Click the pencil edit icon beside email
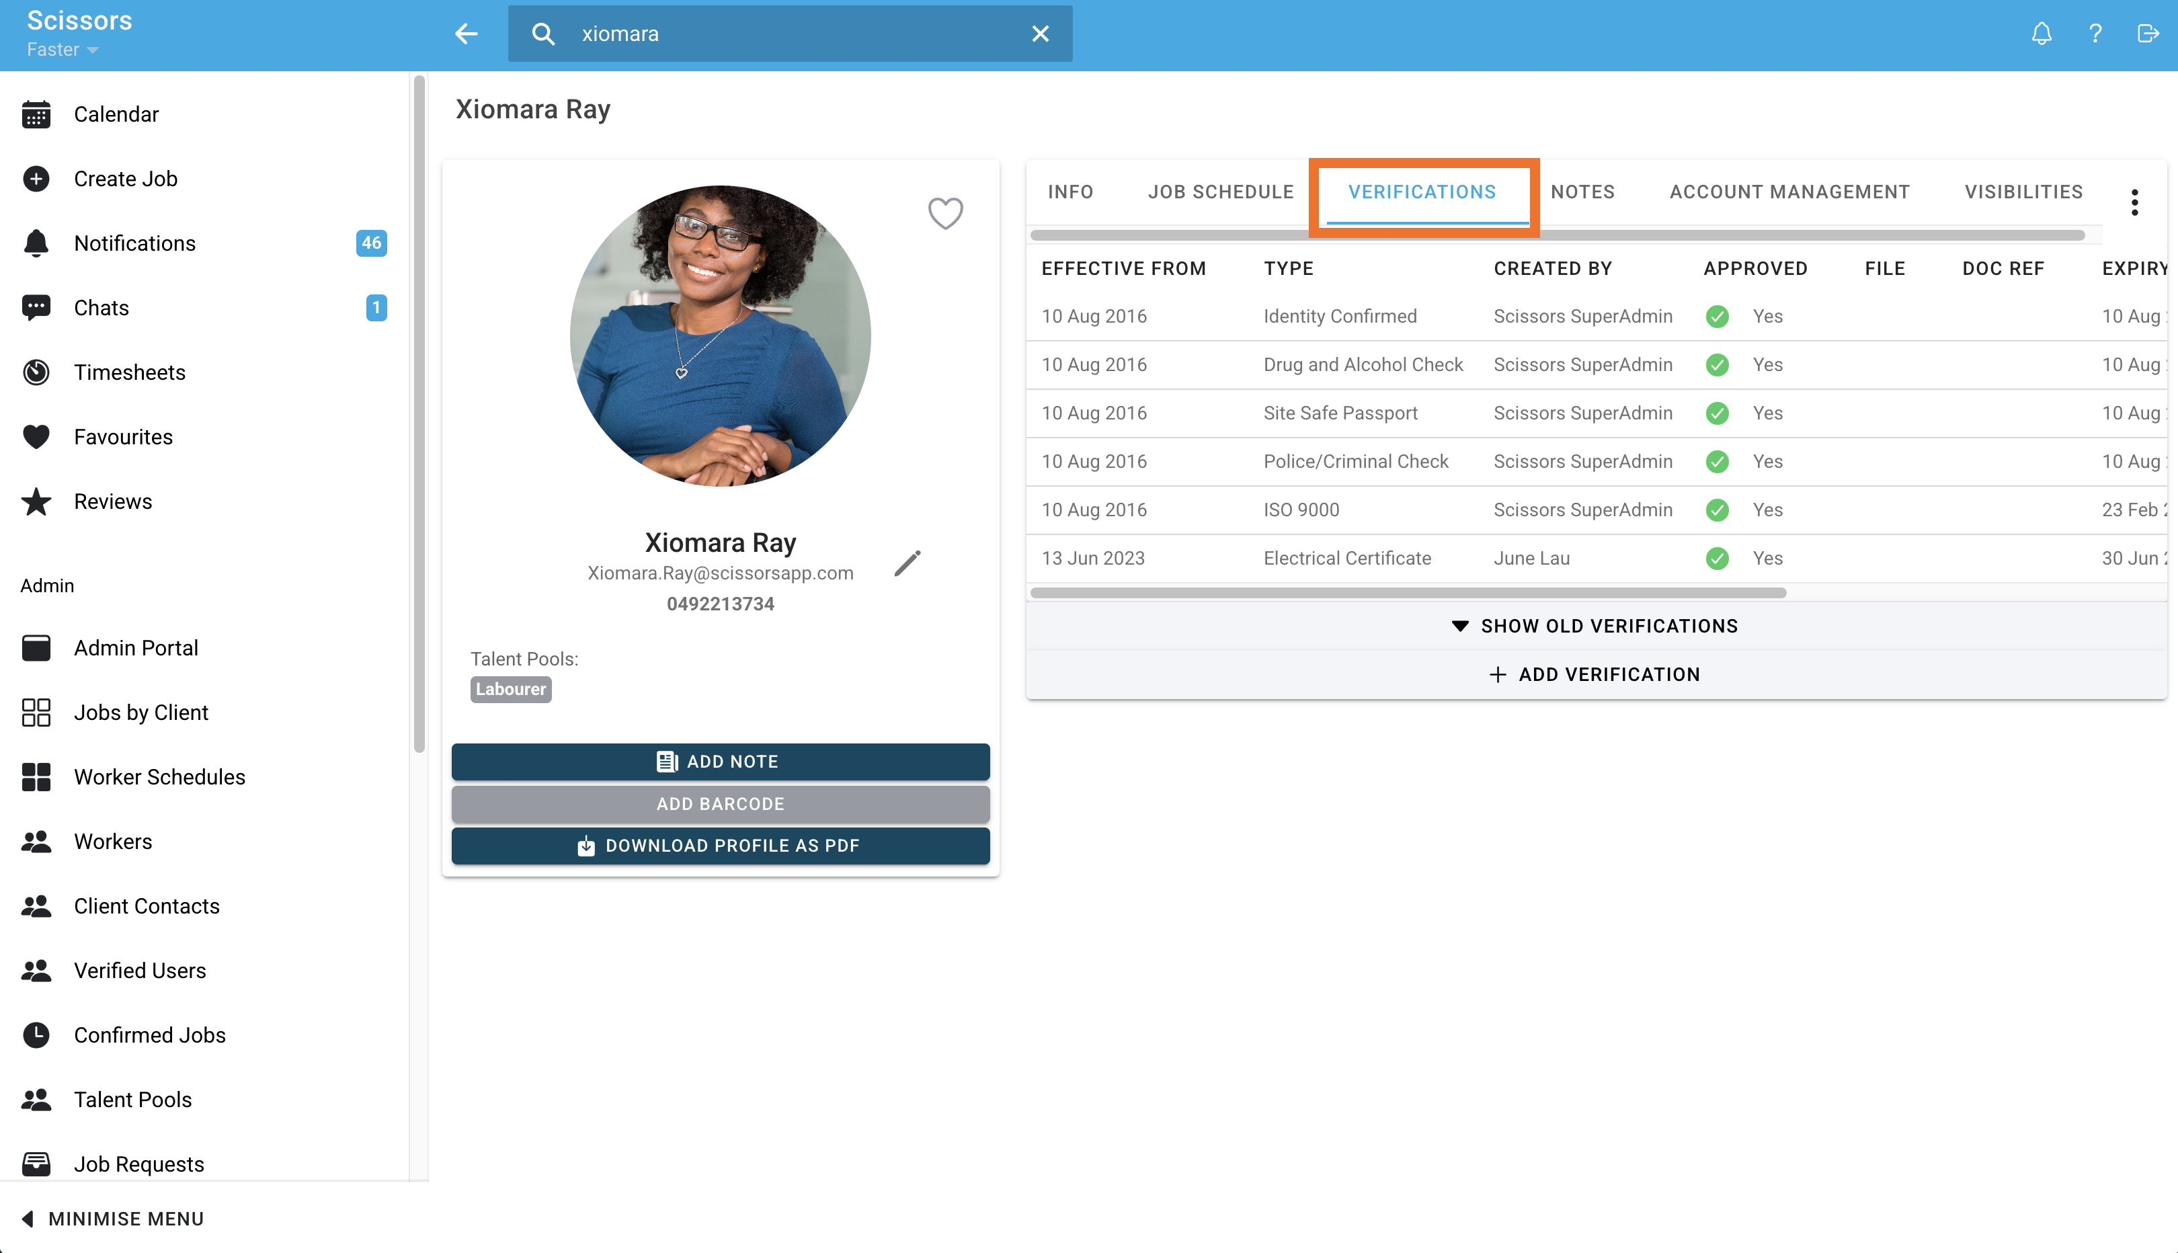 coord(907,564)
